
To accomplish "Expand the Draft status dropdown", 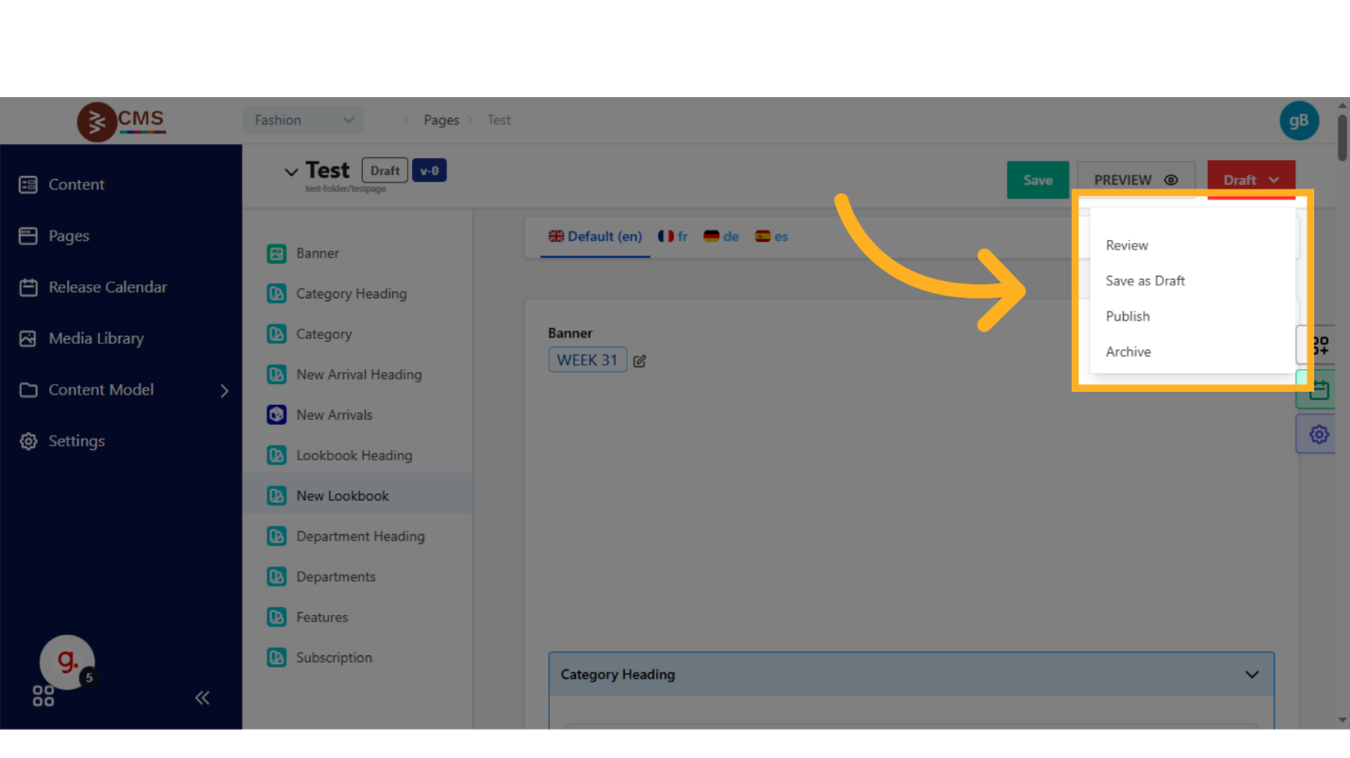I will coord(1250,180).
